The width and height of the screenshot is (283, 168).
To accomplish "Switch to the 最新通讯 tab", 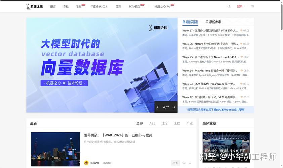I will pos(190,22).
